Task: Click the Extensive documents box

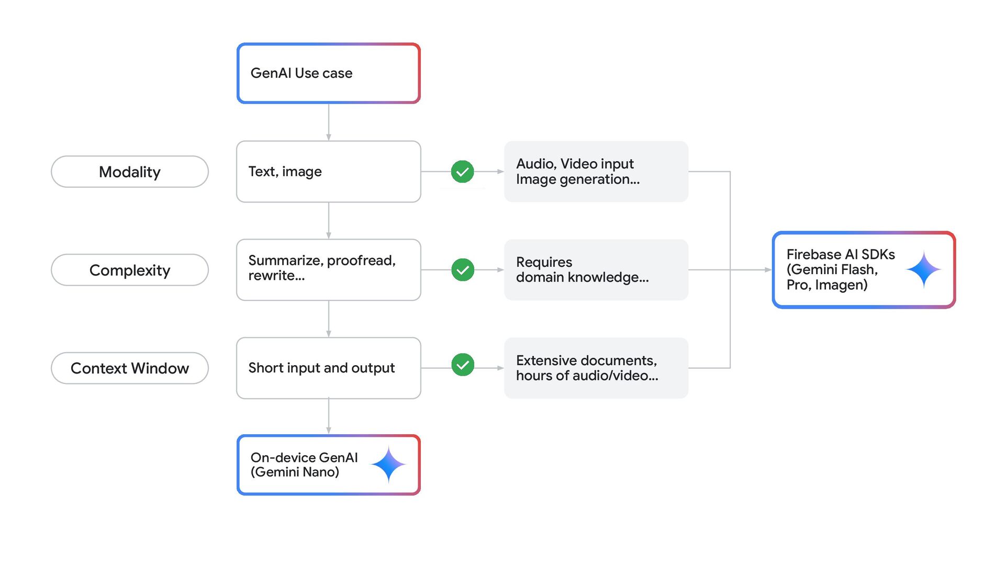Action: pos(596,368)
